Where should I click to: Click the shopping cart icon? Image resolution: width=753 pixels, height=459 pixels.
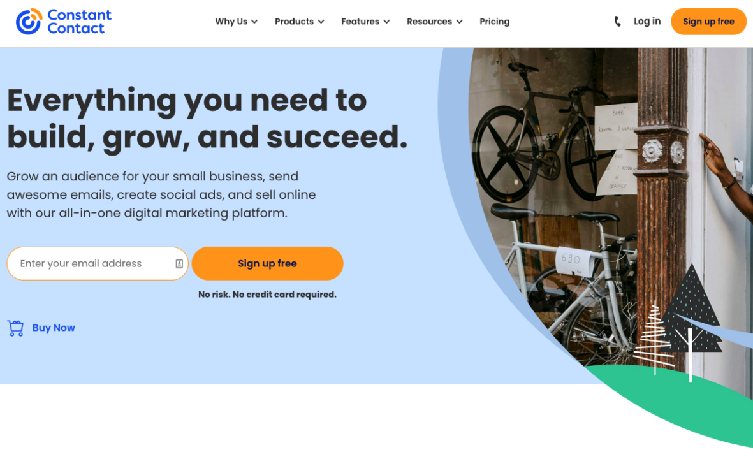click(15, 328)
